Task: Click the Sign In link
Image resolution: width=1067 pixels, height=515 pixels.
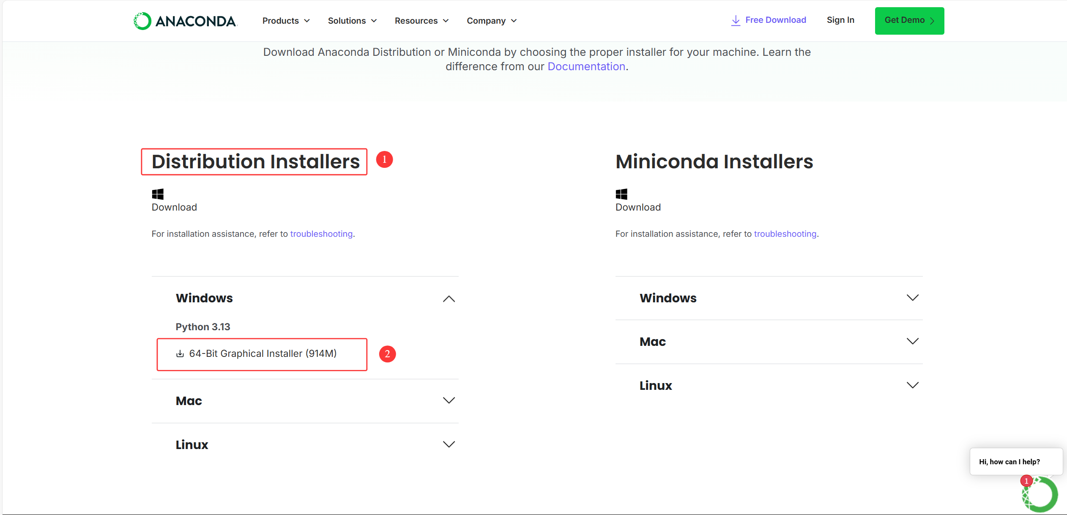Action: 840,20
